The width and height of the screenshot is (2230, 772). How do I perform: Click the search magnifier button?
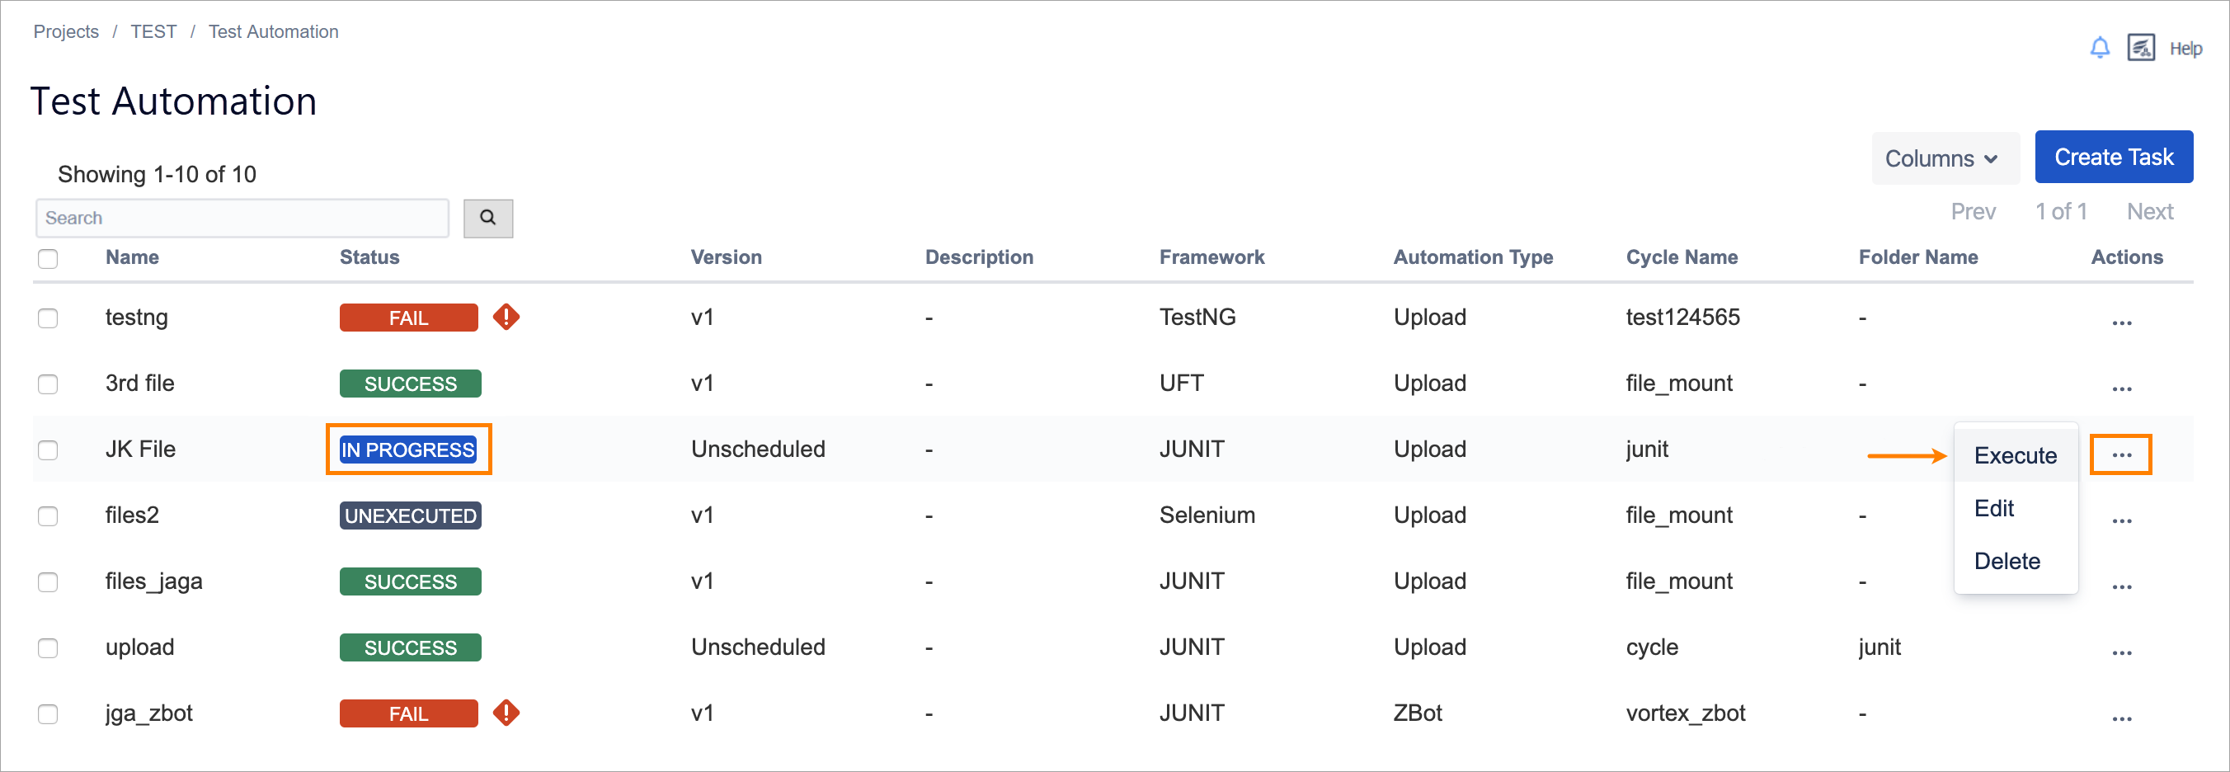pyautogui.click(x=488, y=218)
